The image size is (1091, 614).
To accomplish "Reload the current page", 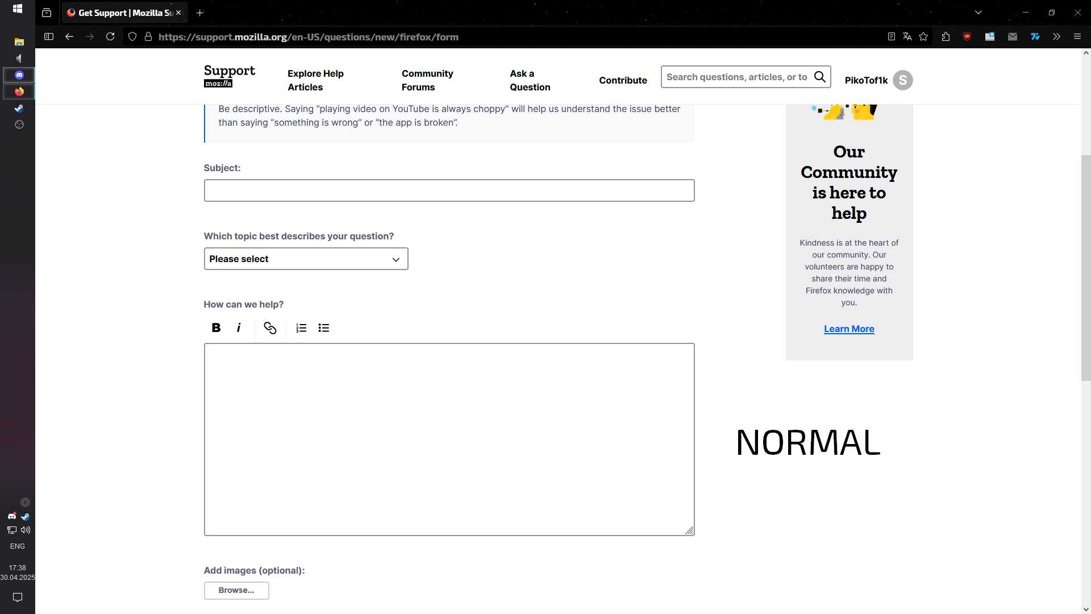I will click(x=110, y=37).
